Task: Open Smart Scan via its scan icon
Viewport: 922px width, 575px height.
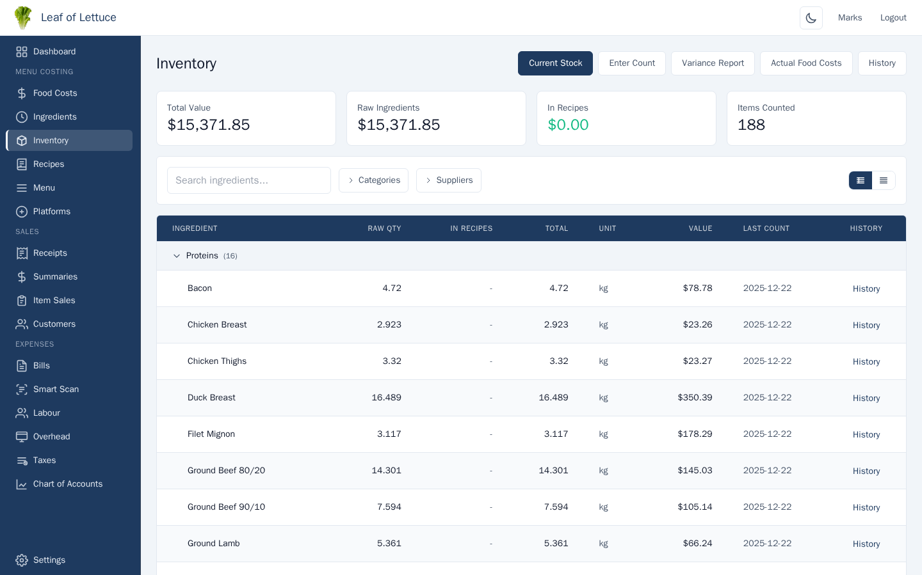Action: pyautogui.click(x=22, y=390)
